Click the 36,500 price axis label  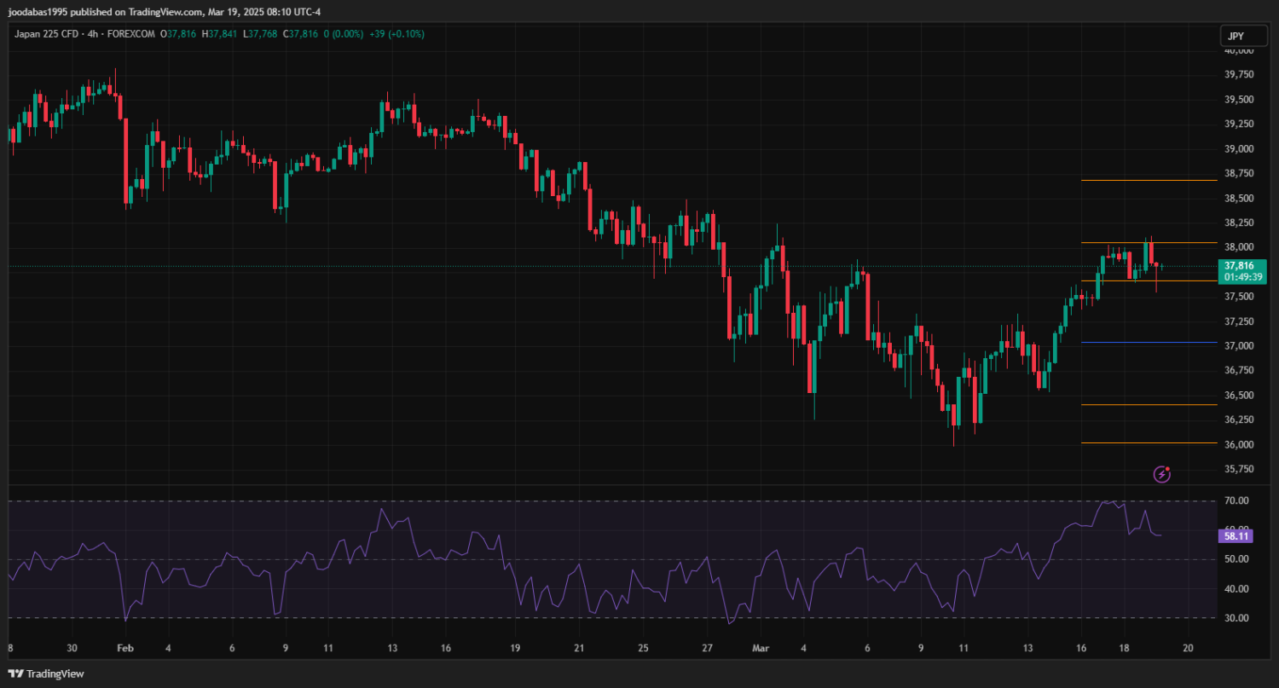[x=1239, y=396]
